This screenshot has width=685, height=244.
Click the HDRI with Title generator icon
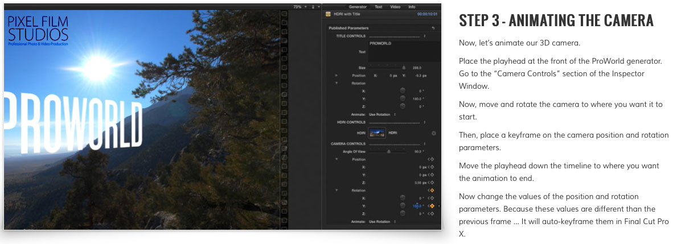329,14
